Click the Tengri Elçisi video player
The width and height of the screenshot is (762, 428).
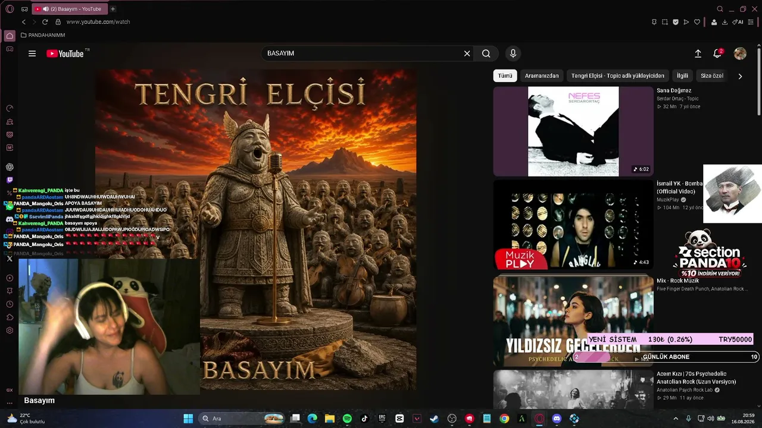coord(256,229)
